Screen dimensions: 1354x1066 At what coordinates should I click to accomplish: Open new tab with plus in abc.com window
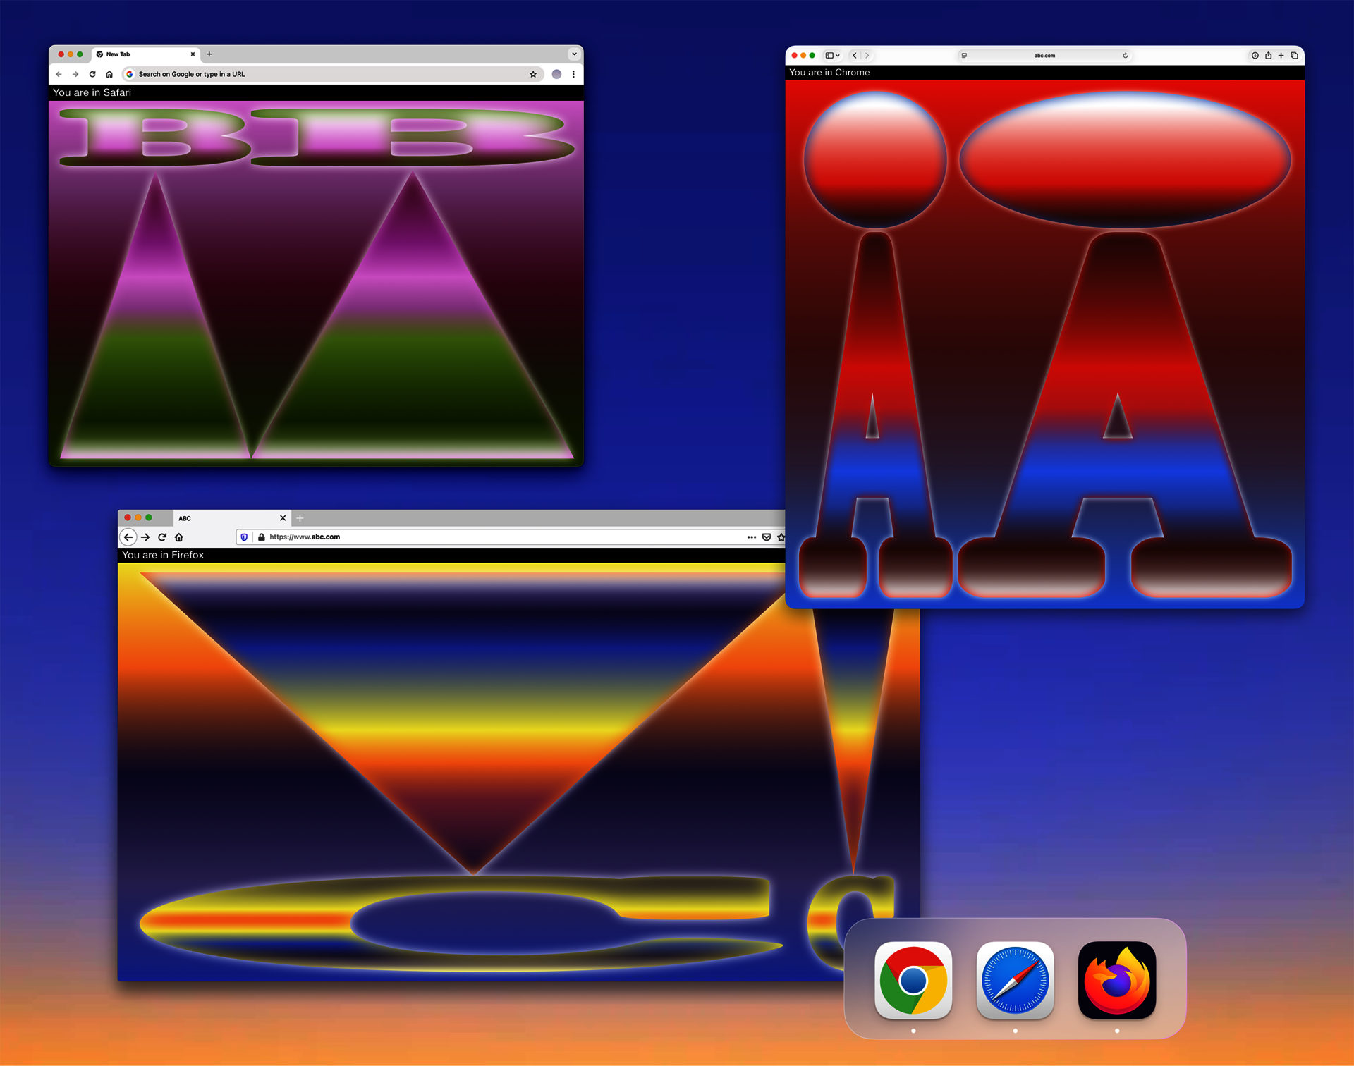pos(1281,56)
